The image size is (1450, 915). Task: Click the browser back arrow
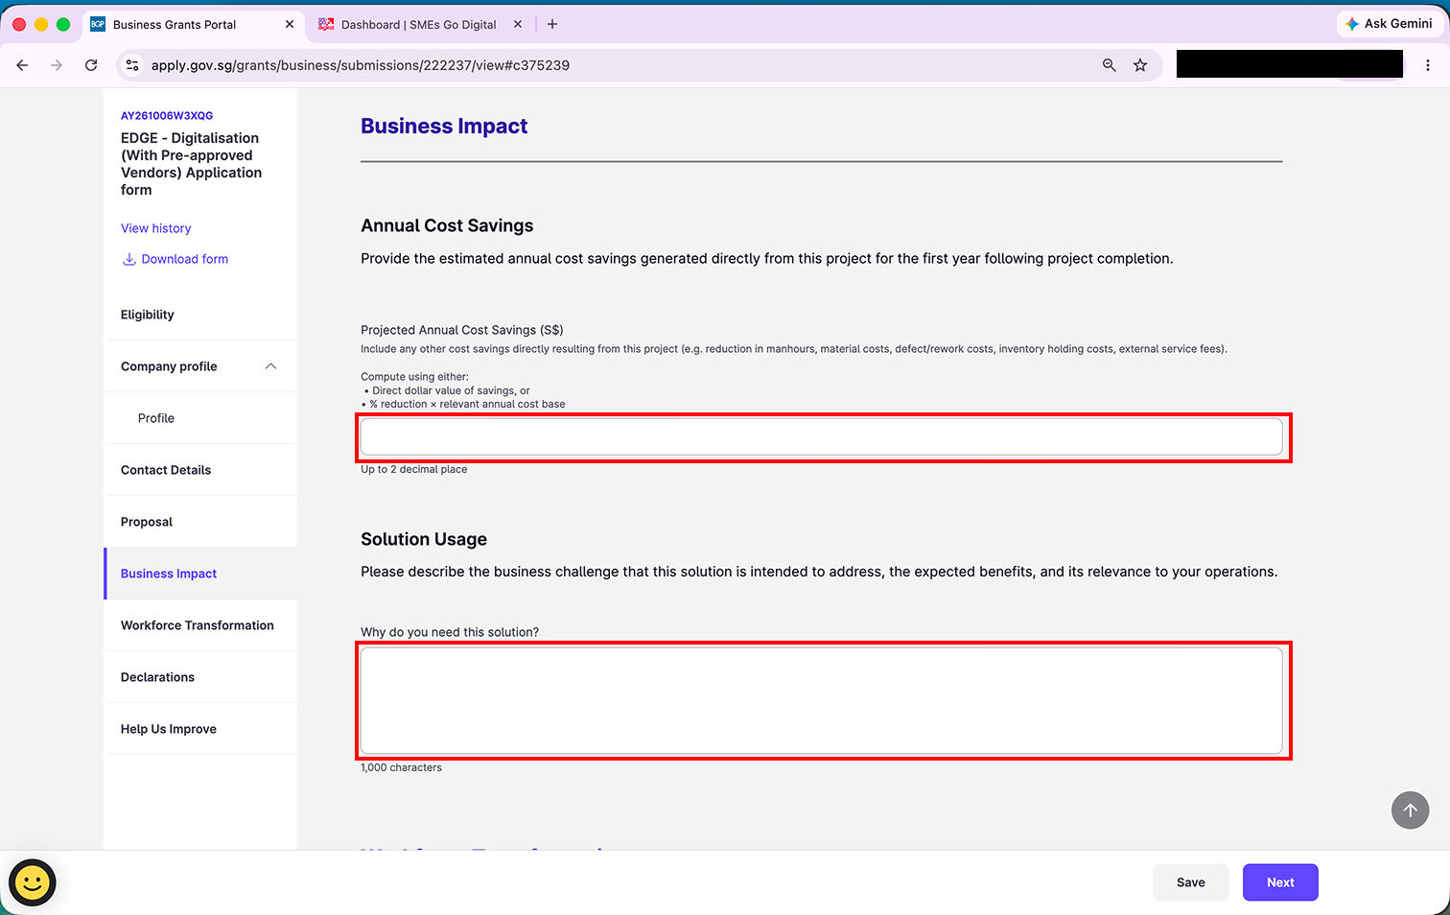(22, 65)
